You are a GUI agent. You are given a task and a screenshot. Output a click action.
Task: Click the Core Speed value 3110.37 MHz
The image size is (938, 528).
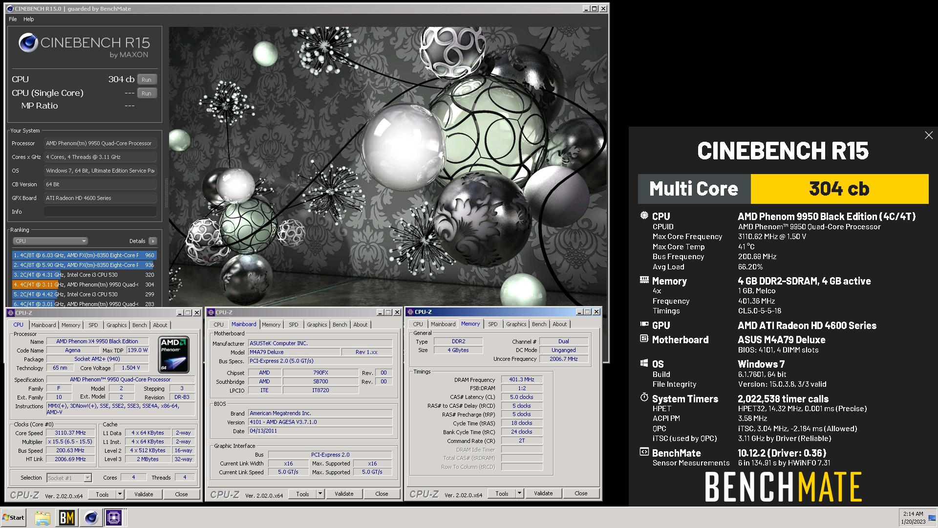tap(70, 433)
